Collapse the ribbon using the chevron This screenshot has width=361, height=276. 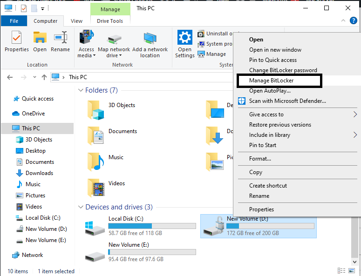(343, 20)
